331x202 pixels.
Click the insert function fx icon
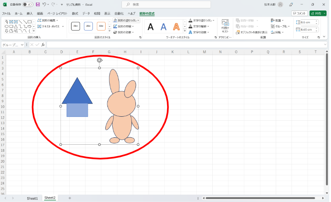click(43, 45)
